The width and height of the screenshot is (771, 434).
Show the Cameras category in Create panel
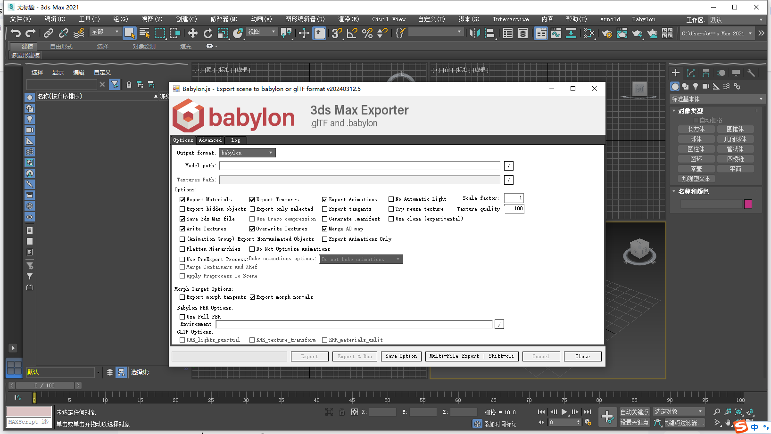point(706,87)
